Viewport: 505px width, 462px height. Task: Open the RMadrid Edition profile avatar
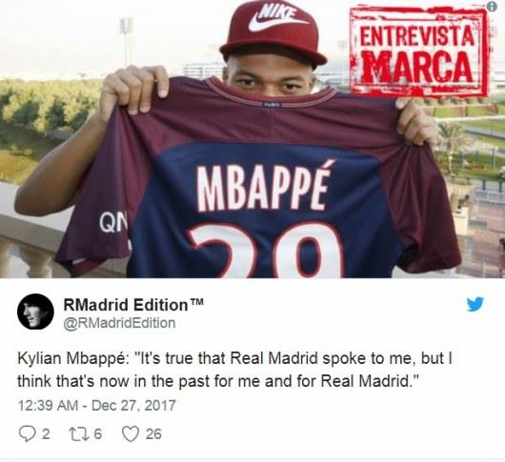35,311
